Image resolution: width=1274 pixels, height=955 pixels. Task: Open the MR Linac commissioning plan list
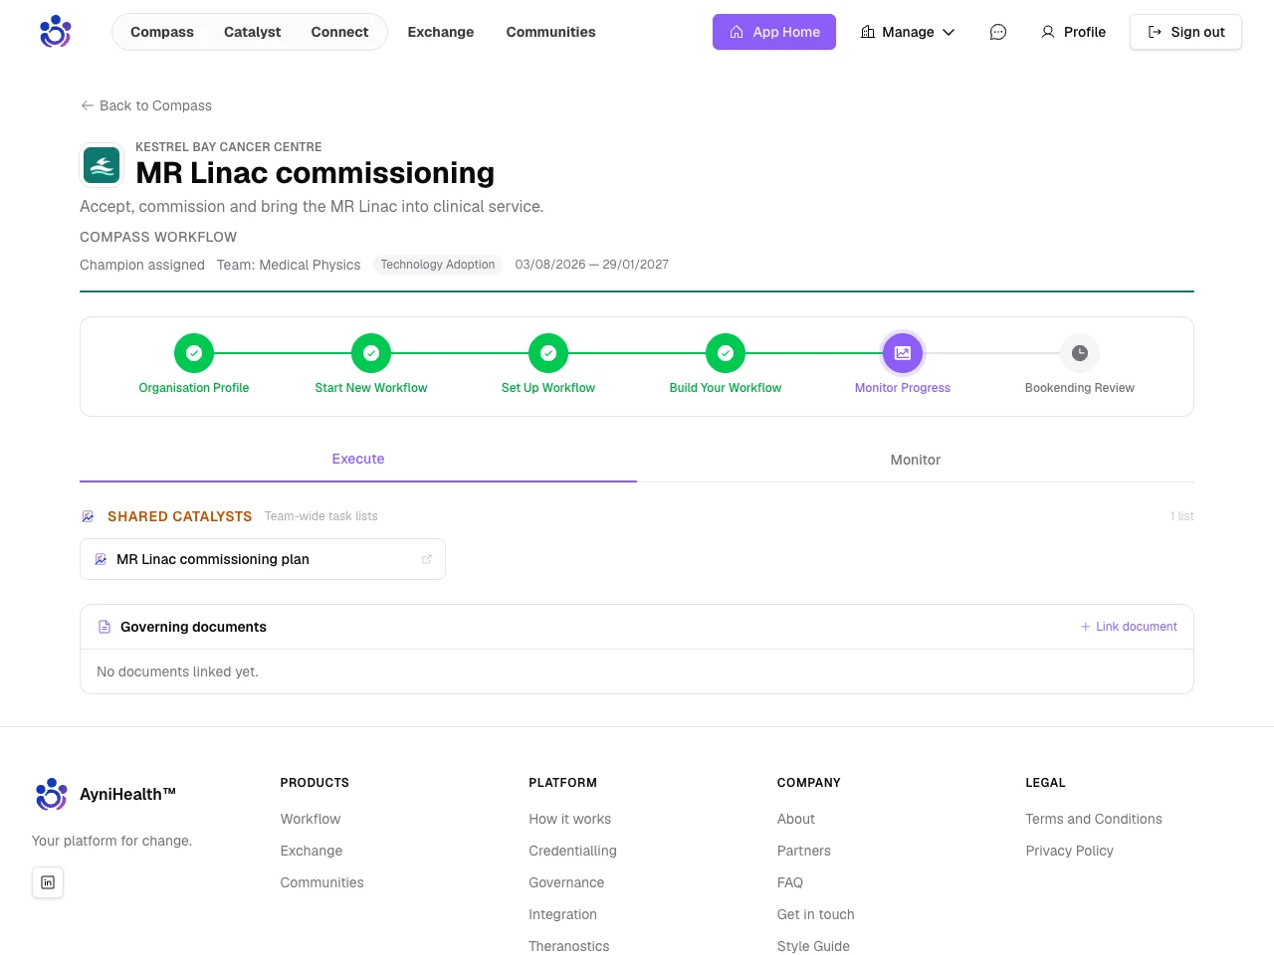coord(263,559)
